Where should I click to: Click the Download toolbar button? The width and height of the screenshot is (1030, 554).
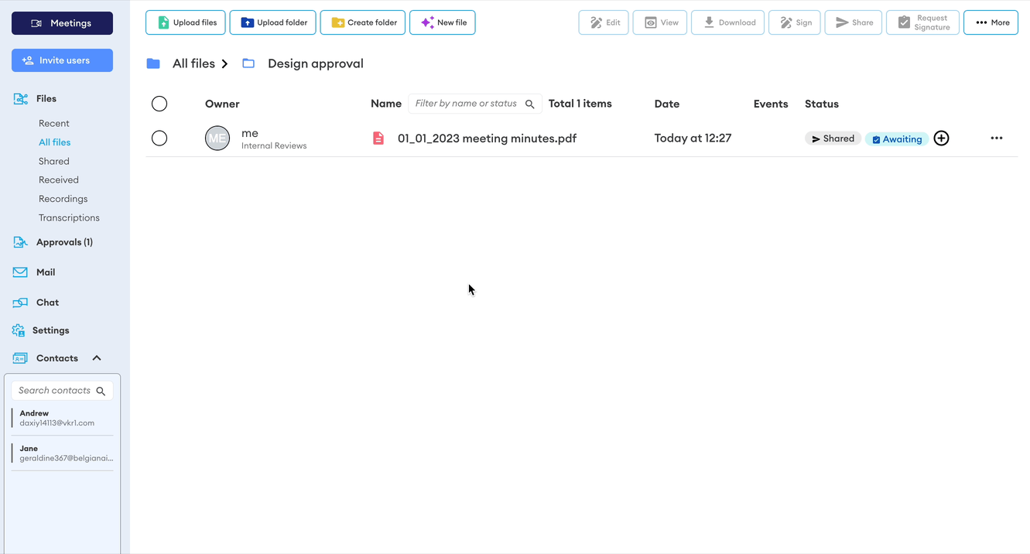click(x=728, y=22)
